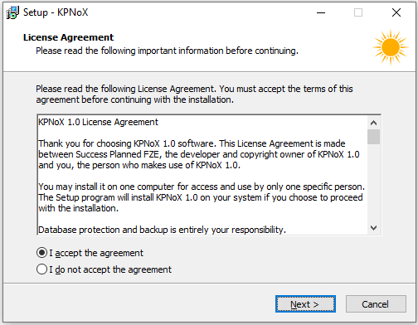This screenshot has height=325, width=418.
Task: Click the license text scroll down arrow
Action: 373,228
